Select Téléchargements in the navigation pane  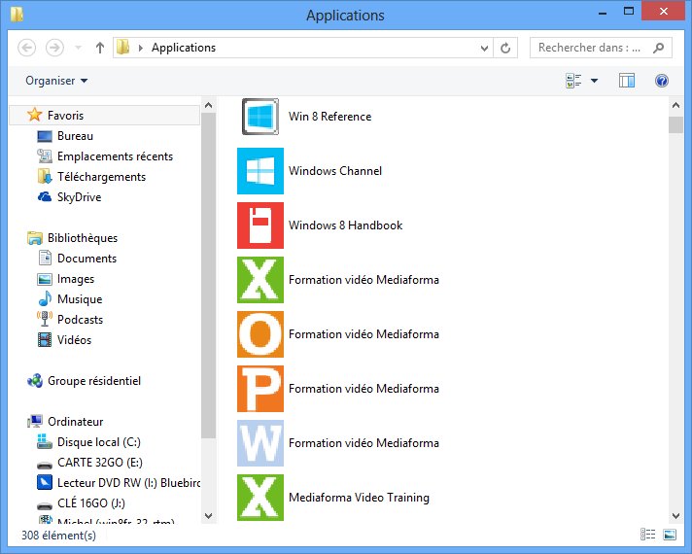(101, 177)
